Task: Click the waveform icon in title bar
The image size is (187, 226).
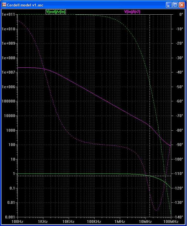Action: (4, 5)
